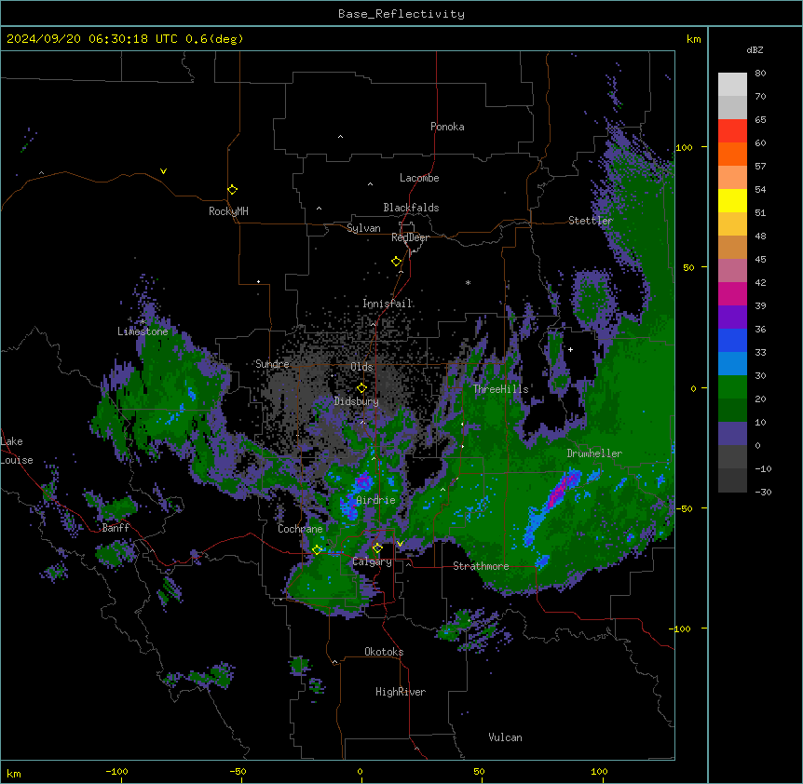803x784 pixels.
Task: Click the yellow diamond marker above RockyMH
Action: coord(232,190)
